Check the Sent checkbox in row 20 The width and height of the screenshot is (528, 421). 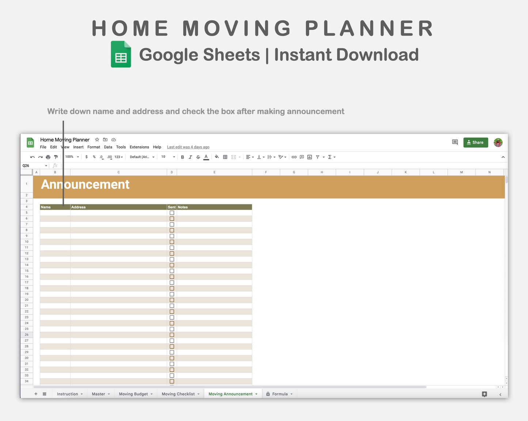(x=172, y=300)
